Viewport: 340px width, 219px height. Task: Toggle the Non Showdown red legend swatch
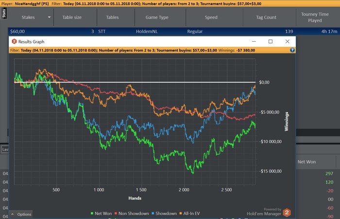point(116,213)
